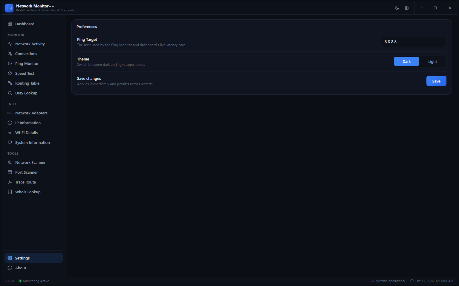
Task: Open settings via the title bar gear icon
Action: (x=407, y=8)
